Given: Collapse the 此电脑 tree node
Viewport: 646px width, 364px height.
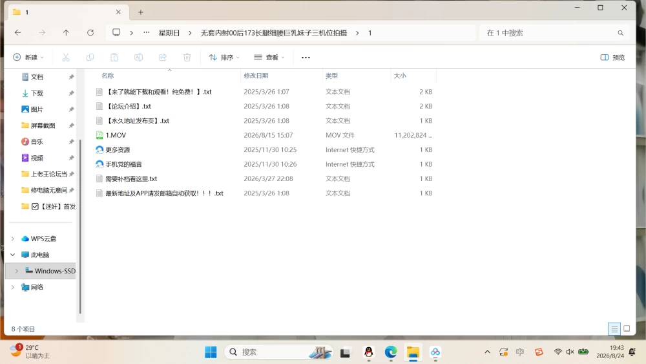Looking at the screenshot, I should [13, 255].
